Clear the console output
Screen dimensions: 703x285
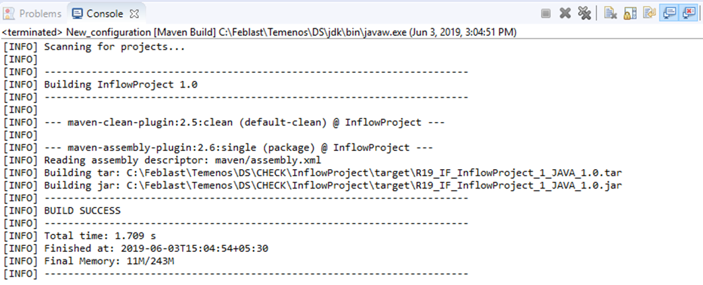610,13
